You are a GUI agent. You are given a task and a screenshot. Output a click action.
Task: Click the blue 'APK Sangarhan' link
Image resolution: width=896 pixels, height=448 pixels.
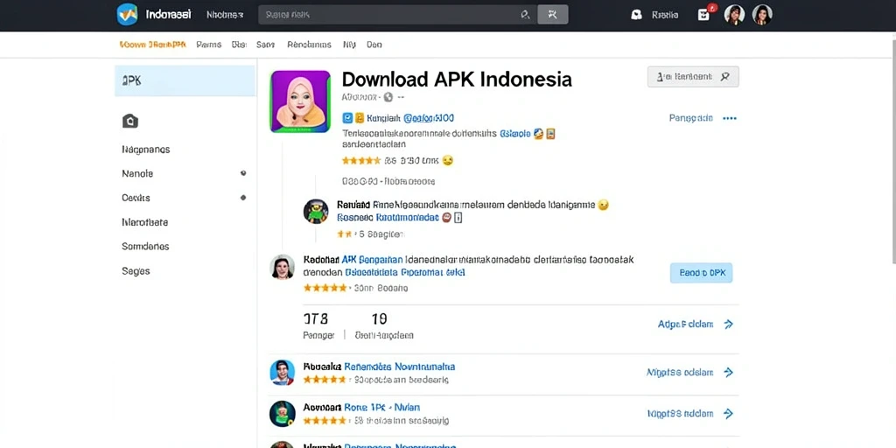pyautogui.click(x=372, y=259)
